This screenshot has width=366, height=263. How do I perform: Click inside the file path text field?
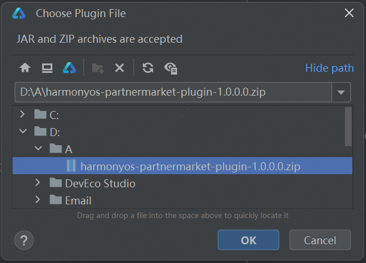pyautogui.click(x=173, y=92)
